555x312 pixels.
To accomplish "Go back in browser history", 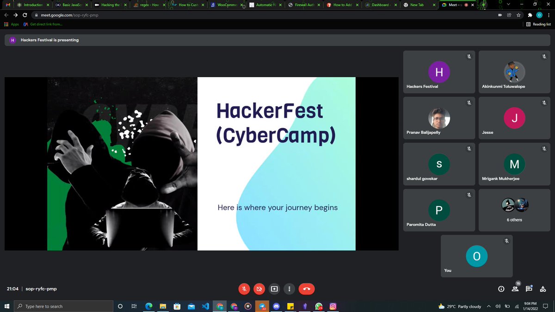I will click(6, 15).
